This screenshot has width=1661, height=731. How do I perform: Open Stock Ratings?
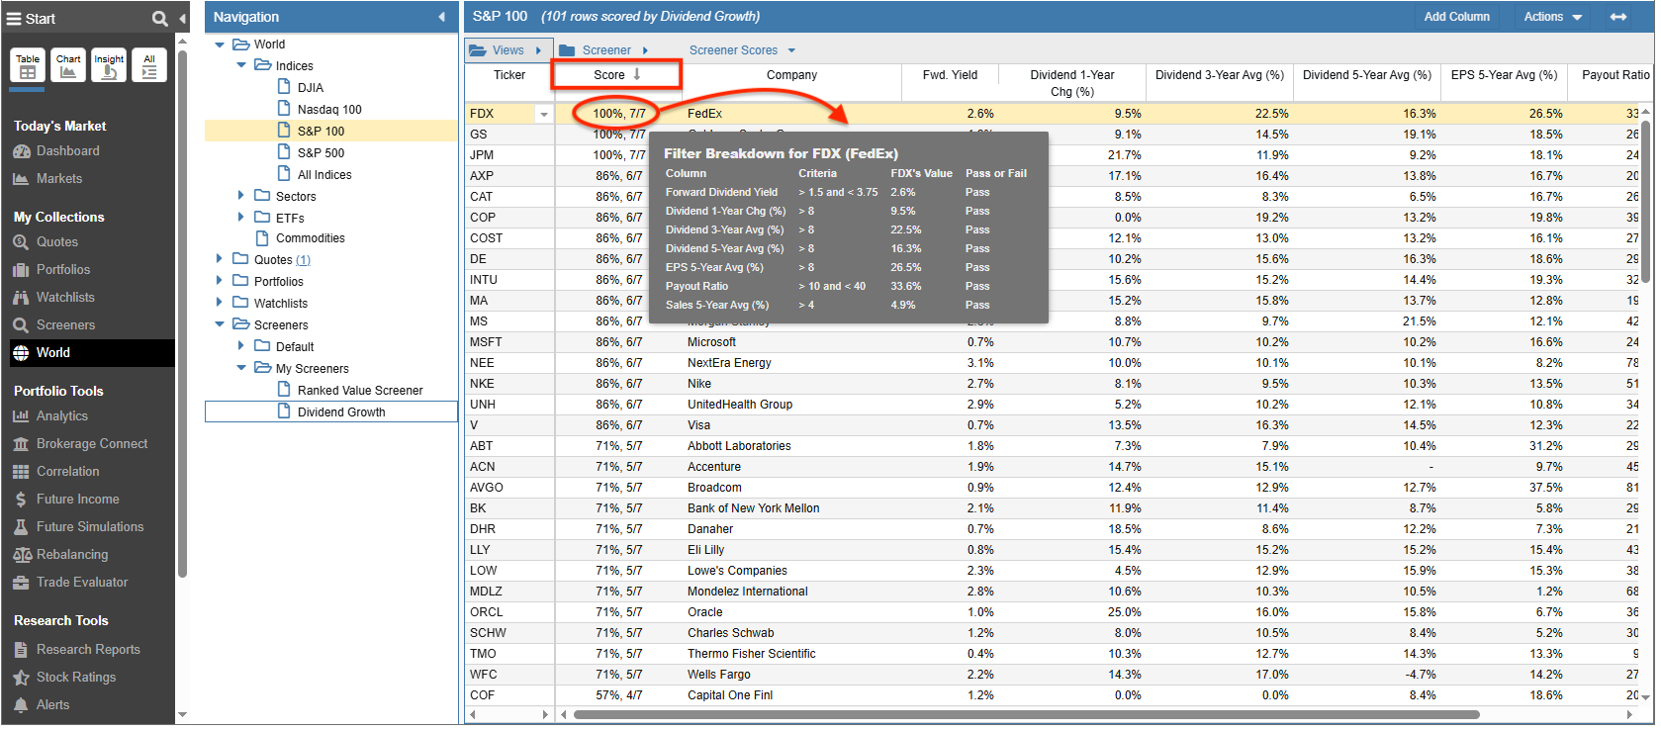click(x=64, y=678)
